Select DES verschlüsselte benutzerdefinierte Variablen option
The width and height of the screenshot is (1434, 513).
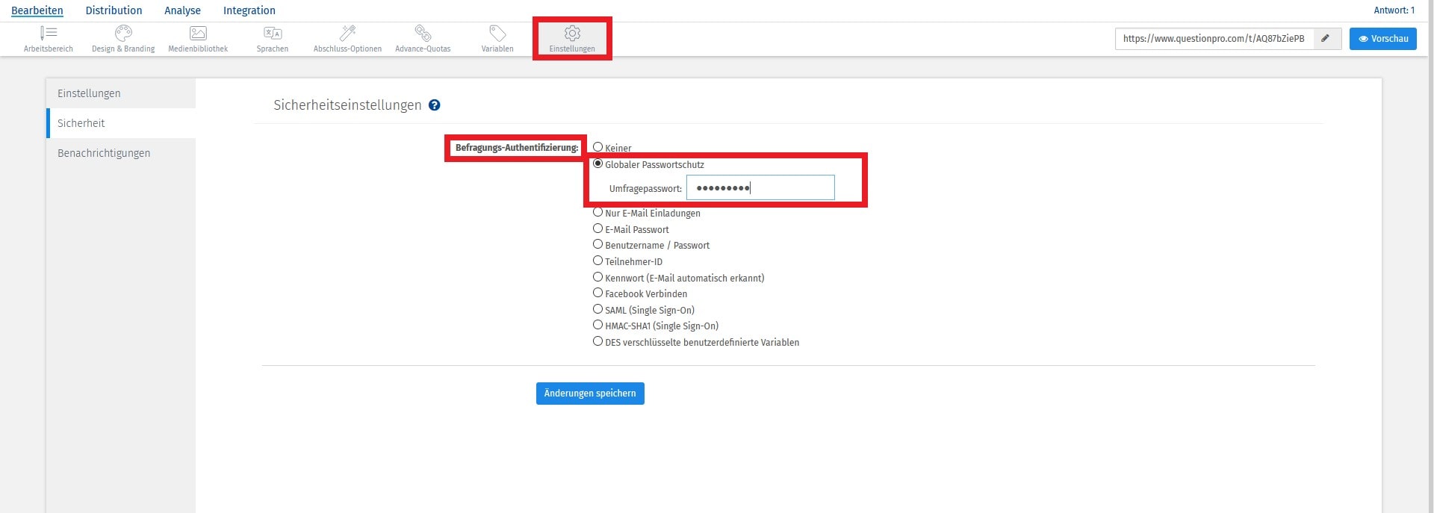point(597,341)
